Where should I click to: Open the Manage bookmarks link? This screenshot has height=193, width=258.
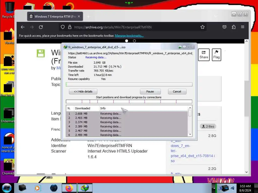pos(129,36)
